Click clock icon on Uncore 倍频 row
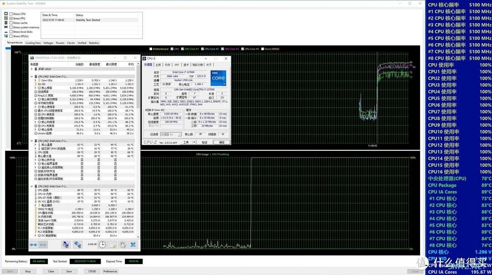 pos(36,133)
